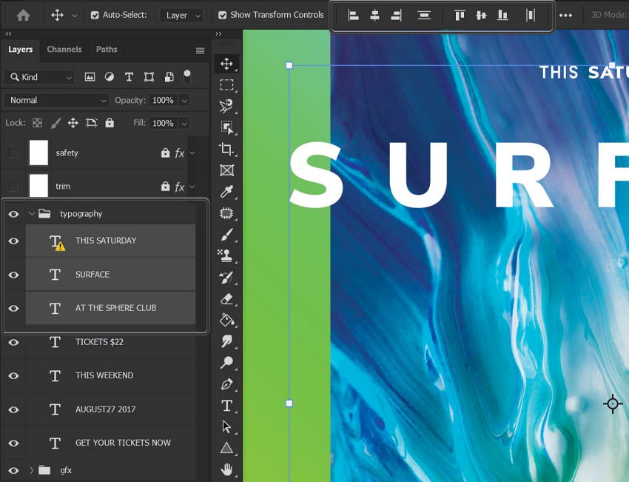
Task: Open the Paths tab
Action: (x=107, y=50)
